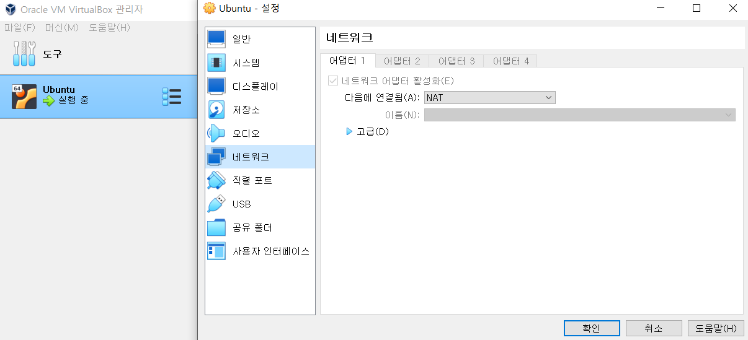
Task: Switch to the 어댑터 2 tab
Action: pyautogui.click(x=402, y=61)
